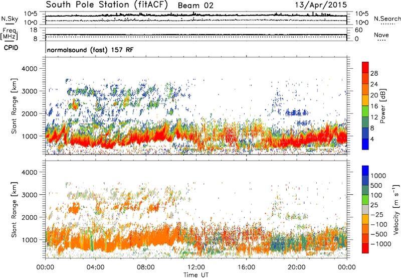Screen dimensions: 401x278
Task: Click the '08:00' time axis tick label
Action: click(146, 267)
